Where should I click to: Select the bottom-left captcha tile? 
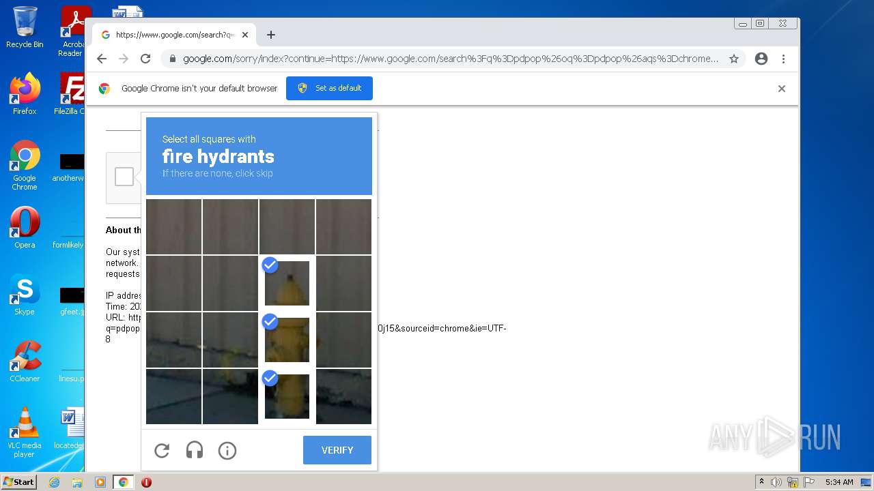173,396
